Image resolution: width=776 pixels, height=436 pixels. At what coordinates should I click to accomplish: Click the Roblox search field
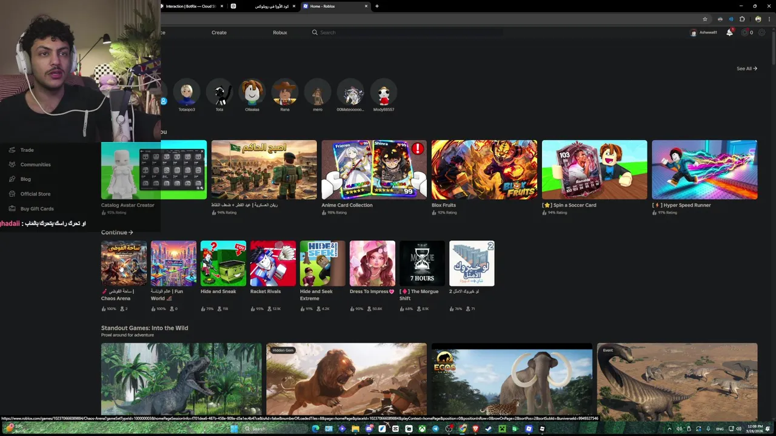406,33
